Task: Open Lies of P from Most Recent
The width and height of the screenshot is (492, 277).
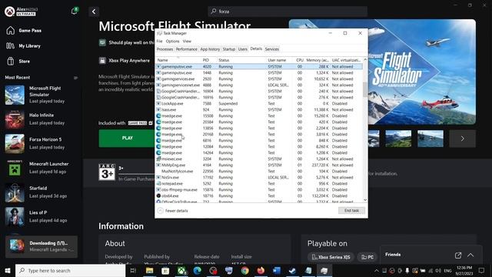Action: pyautogui.click(x=41, y=216)
